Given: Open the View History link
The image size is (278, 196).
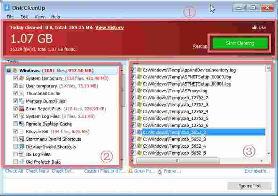Looking at the screenshot, I should point(109,27).
